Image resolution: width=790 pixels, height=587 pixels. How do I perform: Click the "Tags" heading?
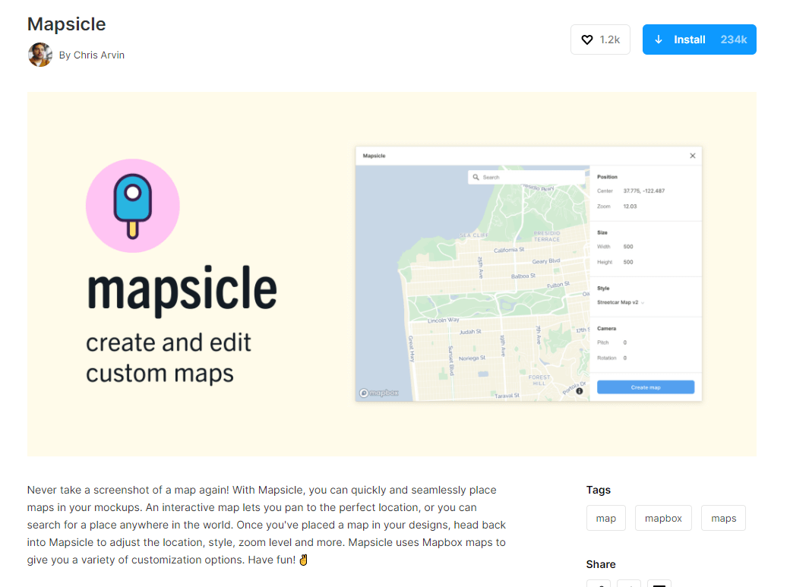pyautogui.click(x=599, y=490)
